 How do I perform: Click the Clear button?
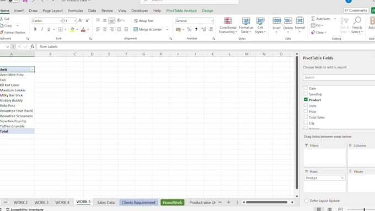[x=319, y=33]
